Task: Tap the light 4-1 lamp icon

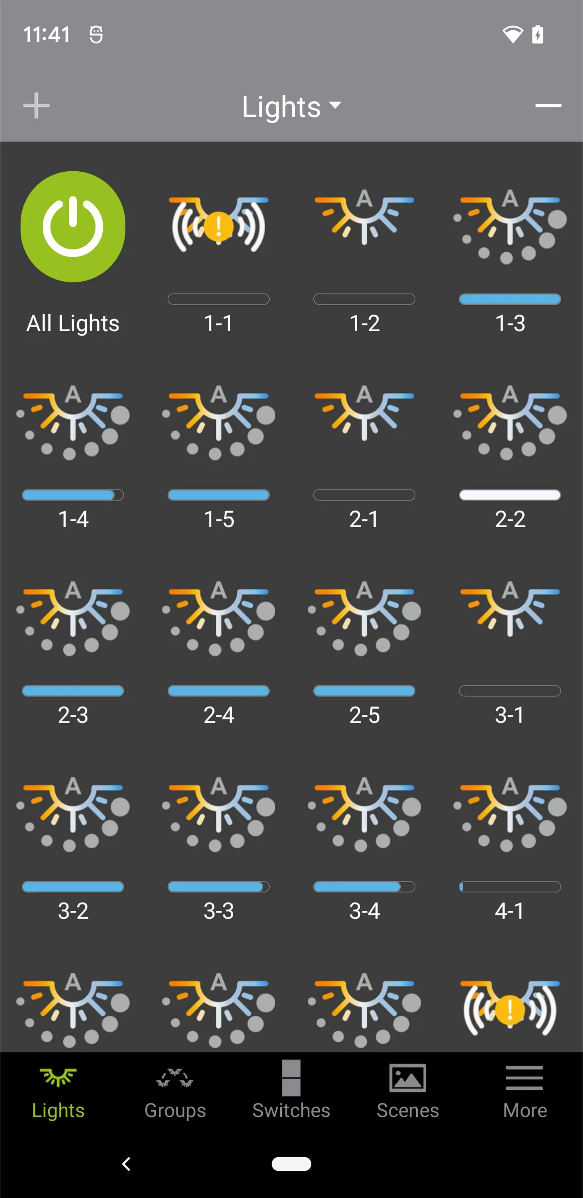Action: (x=510, y=813)
